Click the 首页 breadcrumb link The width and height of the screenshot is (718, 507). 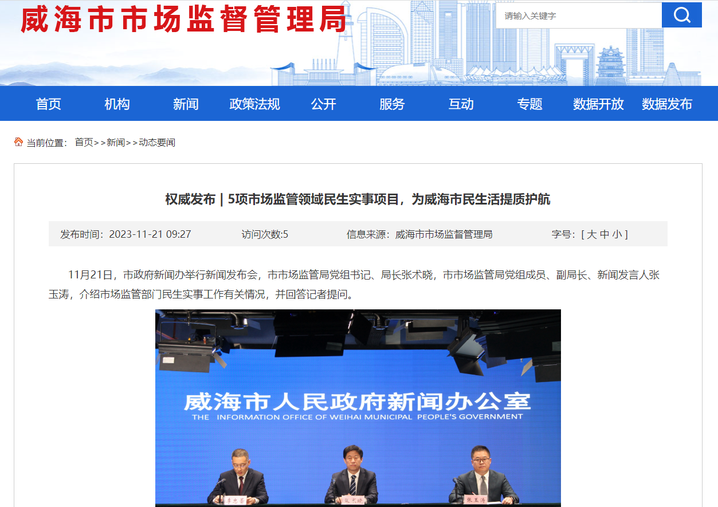pos(84,143)
